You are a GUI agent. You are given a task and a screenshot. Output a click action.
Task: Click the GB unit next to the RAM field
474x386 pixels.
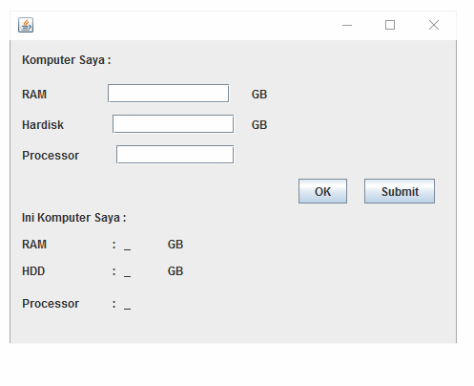pyautogui.click(x=259, y=95)
